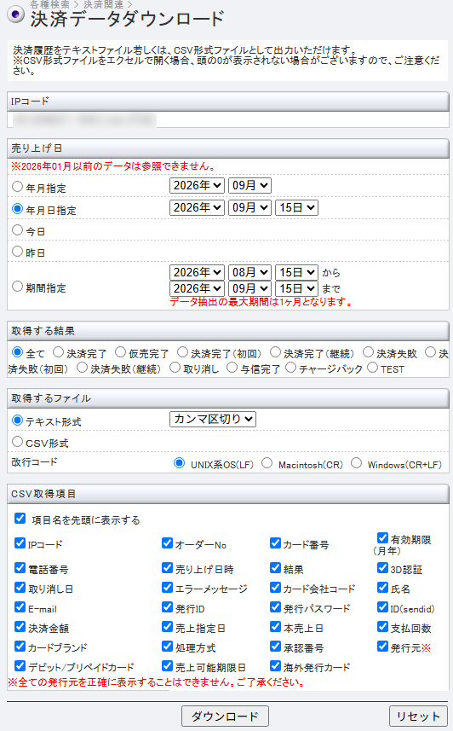Open start day dropdown before から
This screenshot has width=453, height=731.
click(296, 272)
